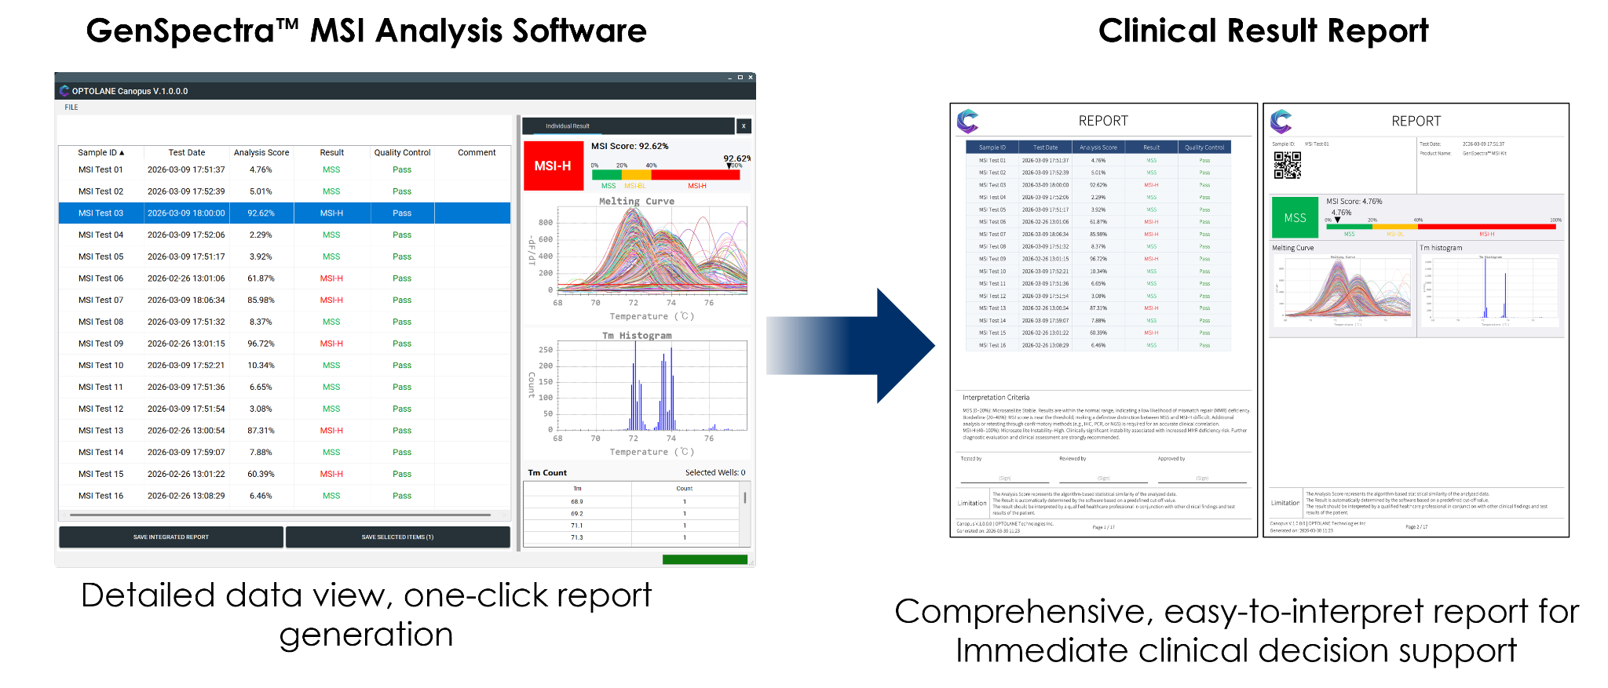Click the Quality Control column header
This screenshot has height=688, width=1608.
point(402,153)
